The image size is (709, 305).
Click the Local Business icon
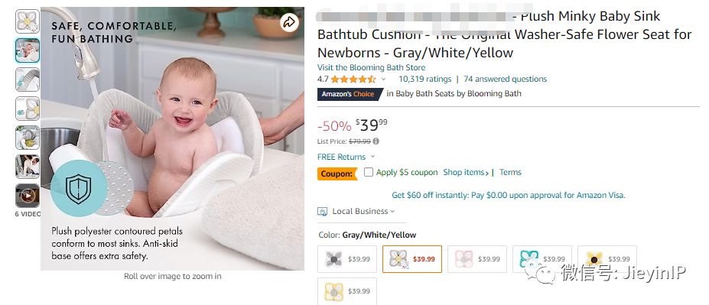point(323,212)
